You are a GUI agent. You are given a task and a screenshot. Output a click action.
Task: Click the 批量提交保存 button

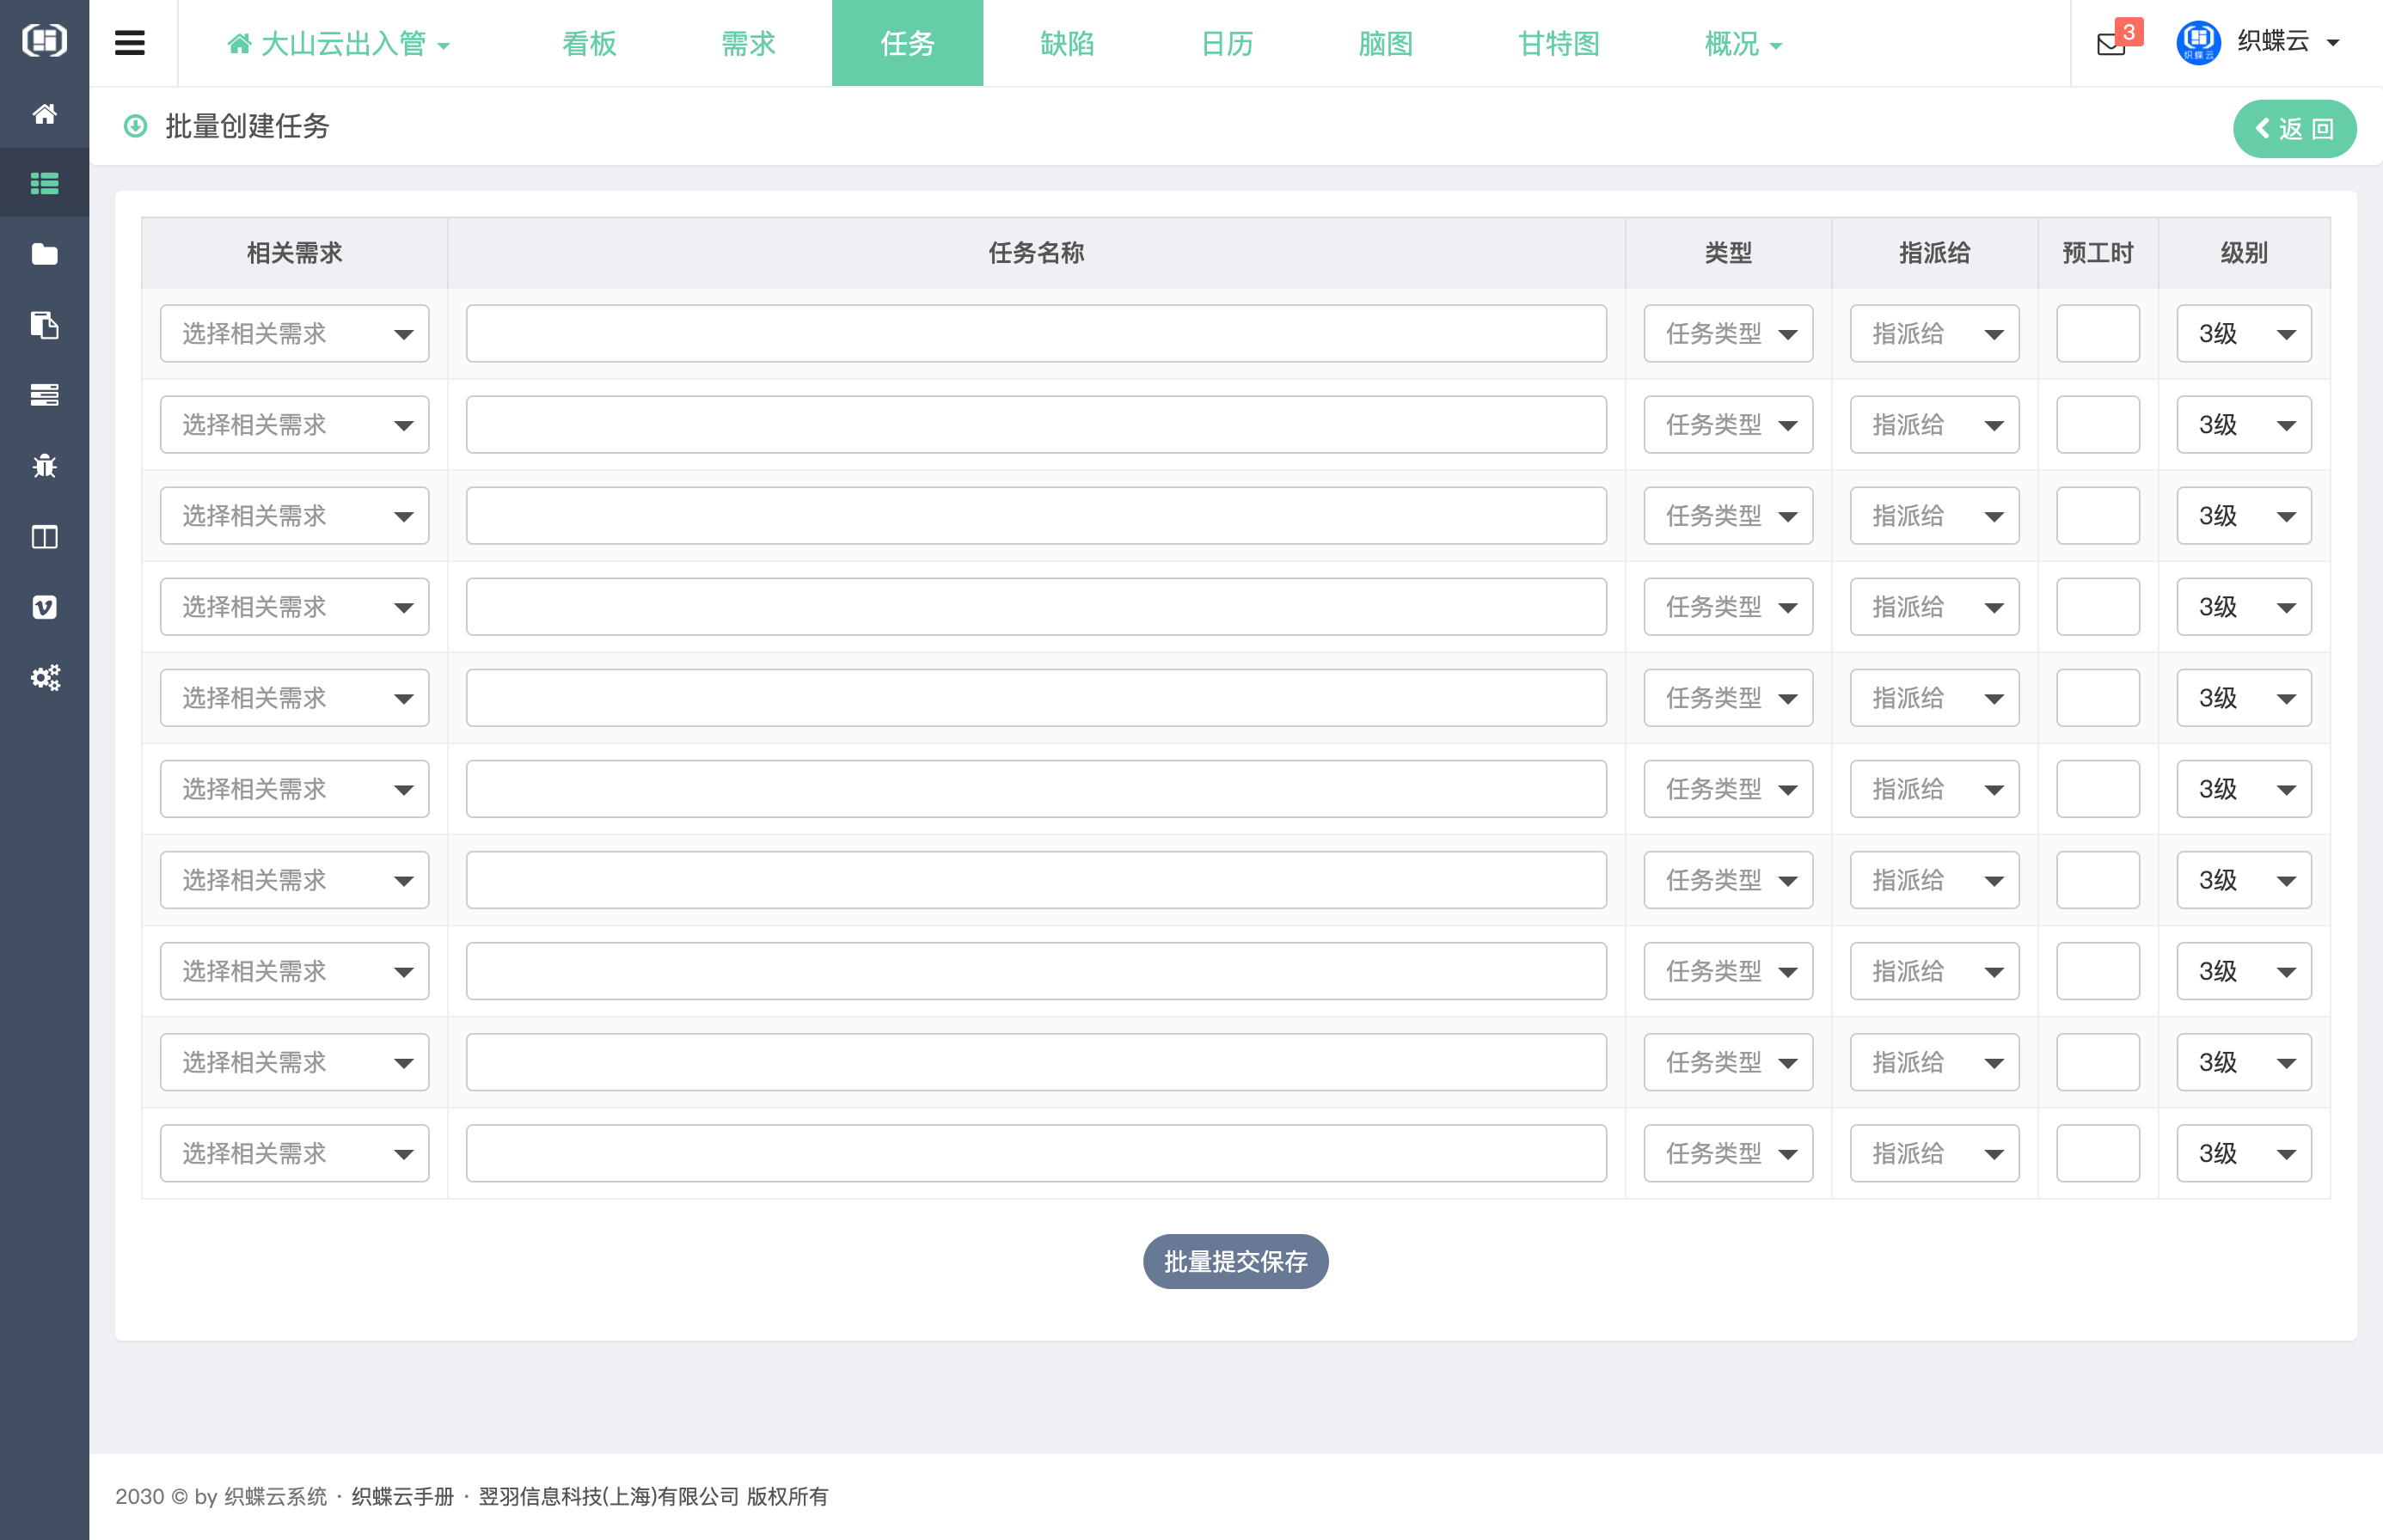click(1234, 1262)
